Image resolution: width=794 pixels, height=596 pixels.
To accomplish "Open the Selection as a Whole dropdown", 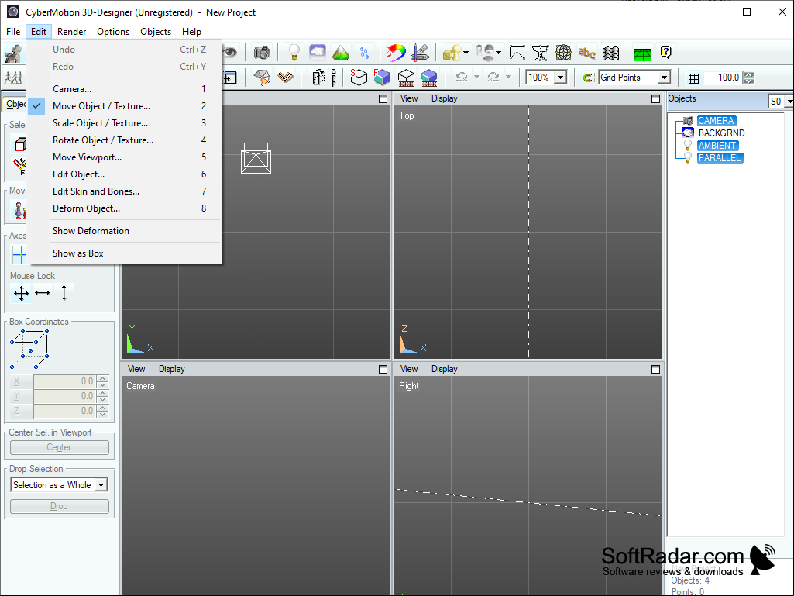I will click(x=101, y=485).
